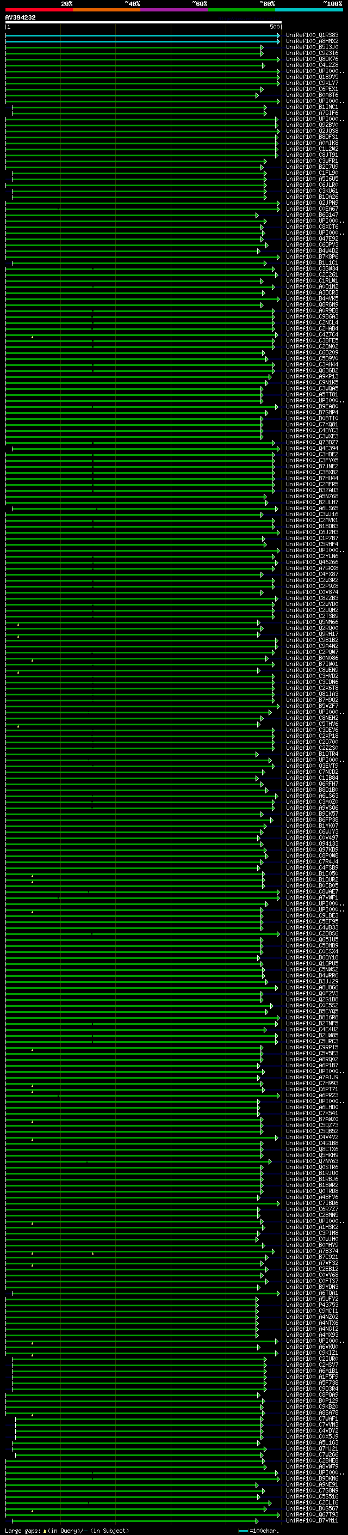
Task: Select hit label UniRef100_A5I6U5
Action: tap(312, 179)
